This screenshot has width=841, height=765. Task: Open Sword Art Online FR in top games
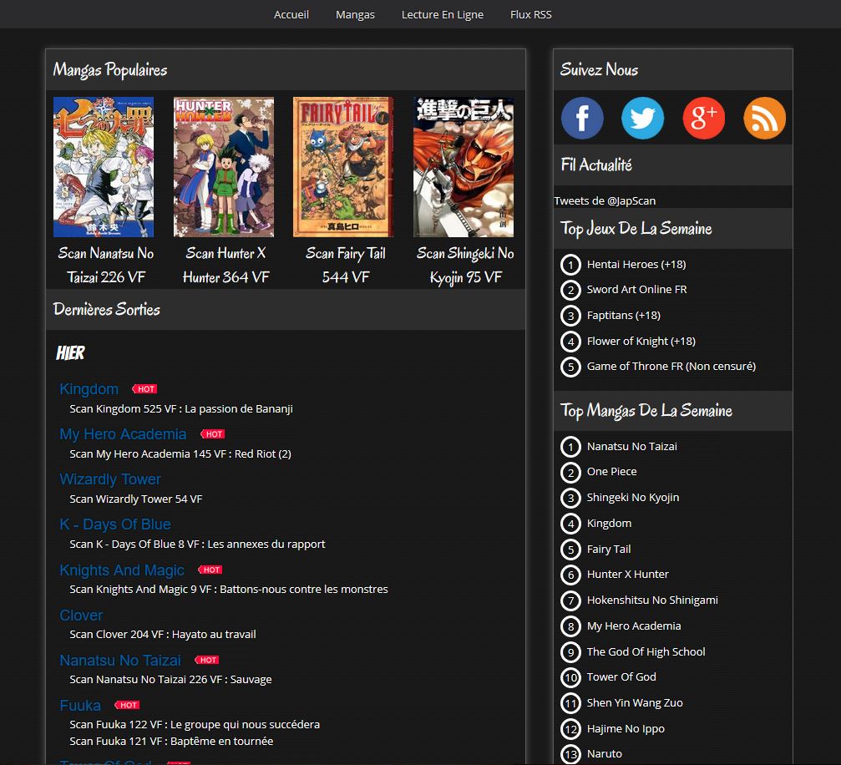(636, 289)
